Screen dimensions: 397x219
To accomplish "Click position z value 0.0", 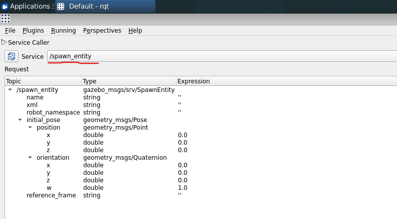I will tap(182, 150).
